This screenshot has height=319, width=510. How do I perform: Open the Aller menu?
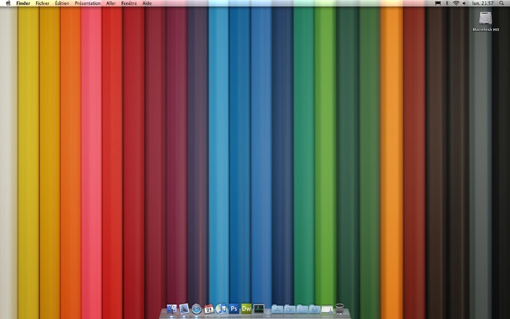(x=111, y=3)
